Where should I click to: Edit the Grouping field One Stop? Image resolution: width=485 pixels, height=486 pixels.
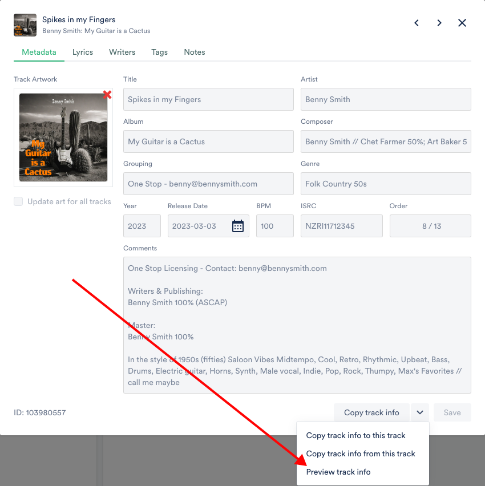click(x=208, y=184)
